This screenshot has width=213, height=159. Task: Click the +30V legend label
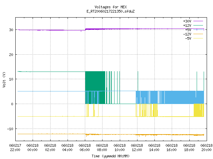[x=187, y=21]
